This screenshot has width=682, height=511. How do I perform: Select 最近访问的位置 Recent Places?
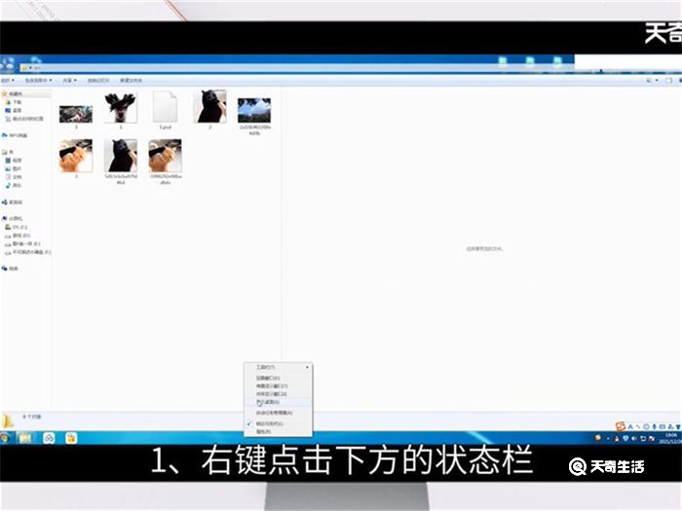pyautogui.click(x=24, y=119)
